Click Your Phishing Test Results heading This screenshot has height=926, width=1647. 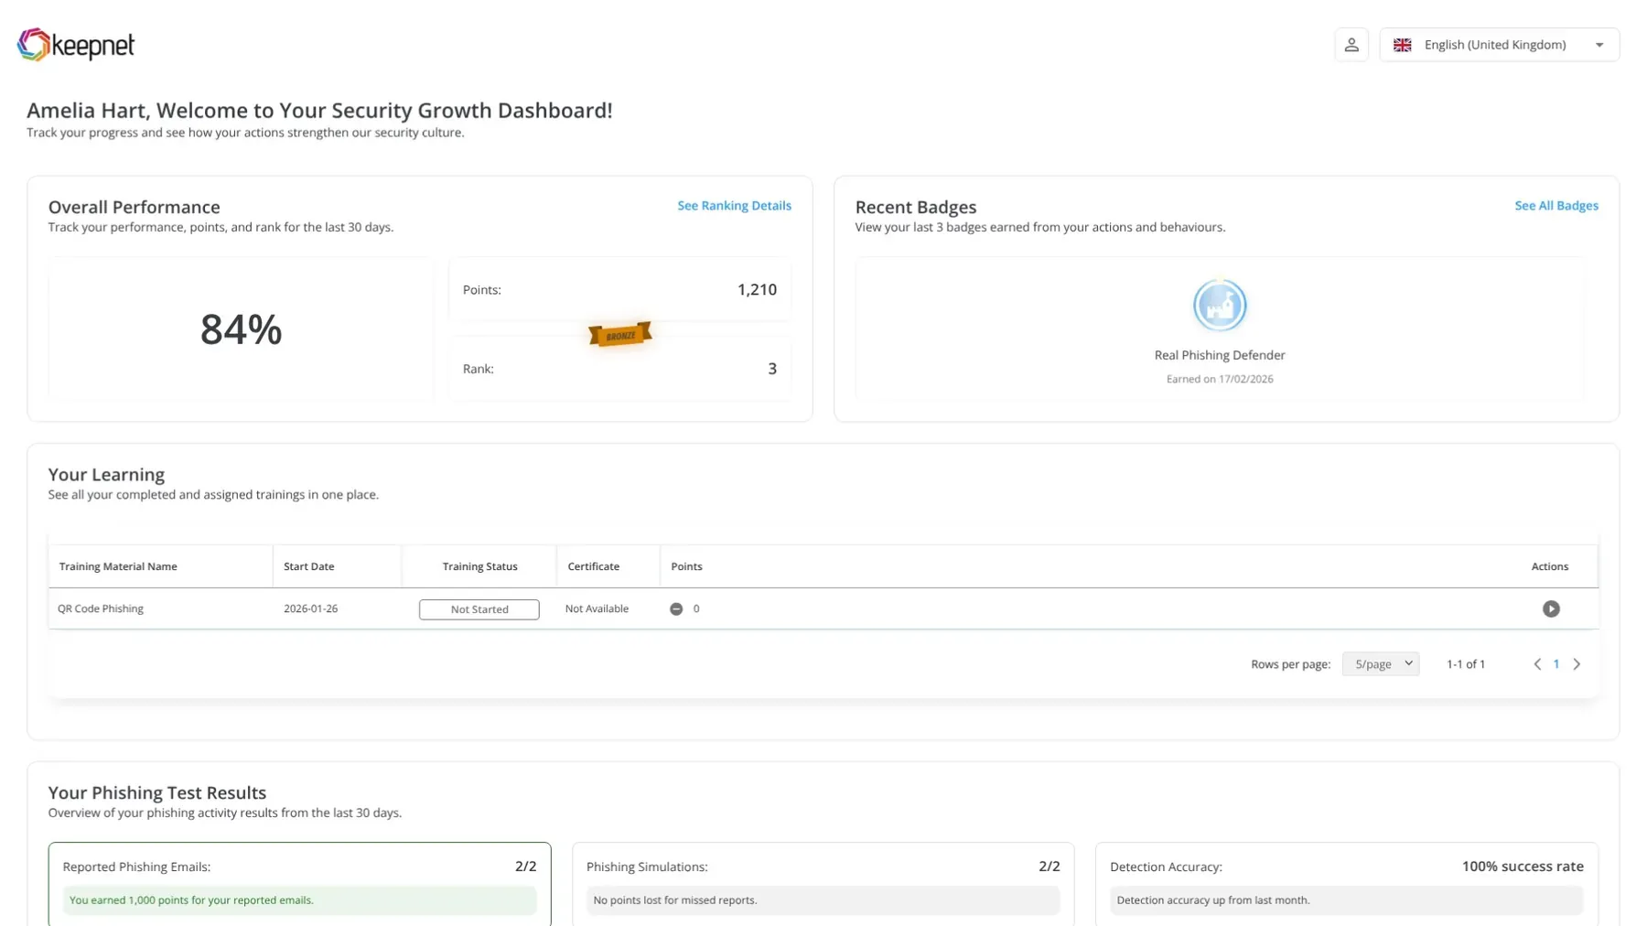pos(156,793)
